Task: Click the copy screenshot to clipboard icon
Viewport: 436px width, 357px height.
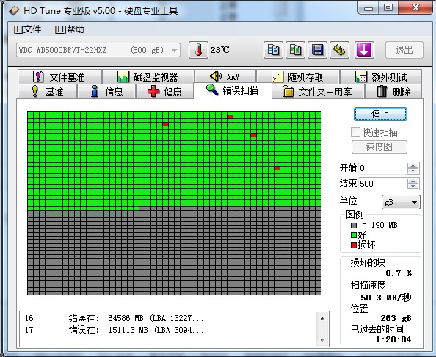Action: coord(295,50)
